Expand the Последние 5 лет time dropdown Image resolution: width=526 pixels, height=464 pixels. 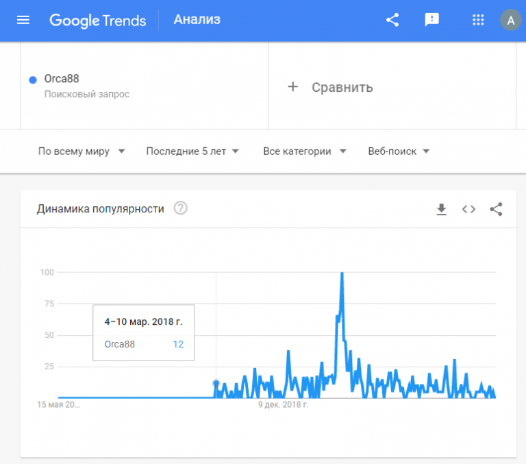[192, 151]
